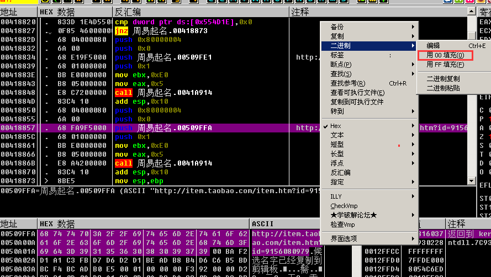Select 查看可执行文件(E) menu entry
The image size is (491, 277).
click(x=369, y=93)
